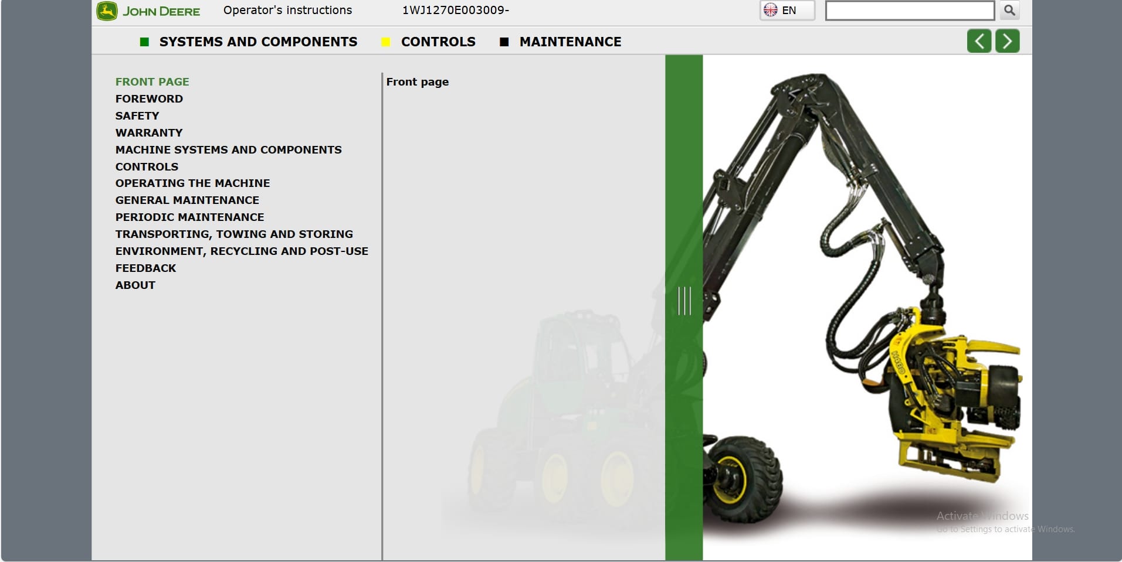The width and height of the screenshot is (1122, 562).
Task: Click the 'Front page' subsection entry
Action: click(x=418, y=82)
